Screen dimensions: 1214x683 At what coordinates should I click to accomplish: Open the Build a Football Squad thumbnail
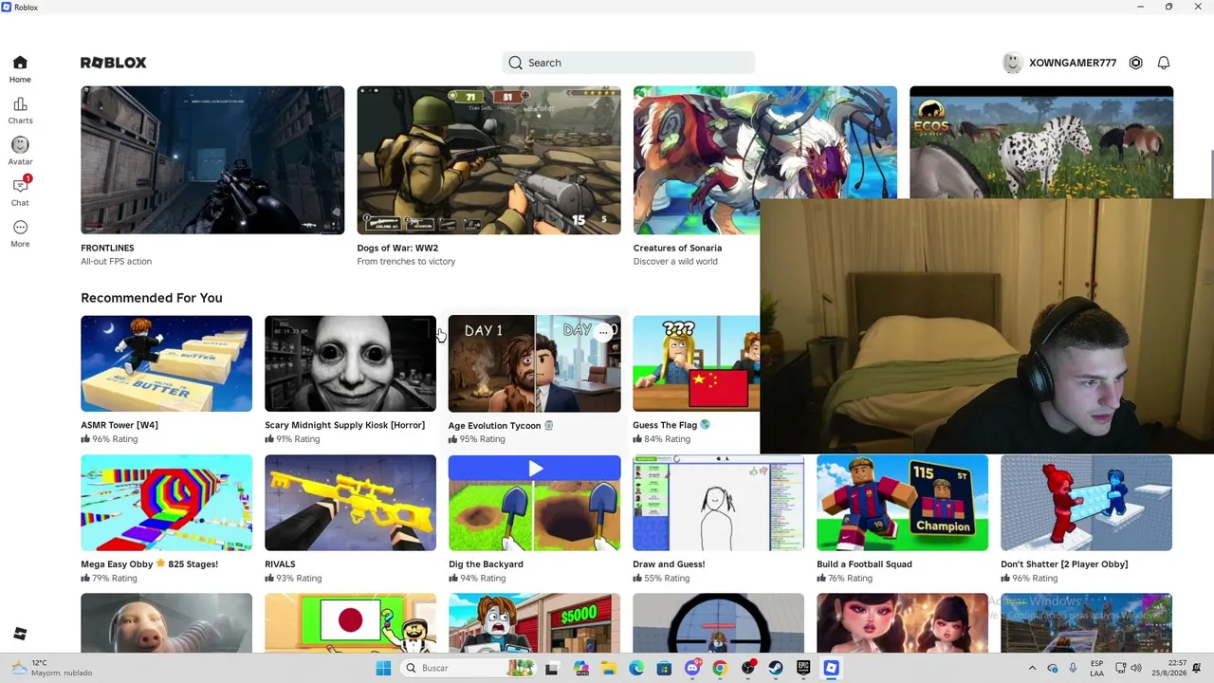pos(902,503)
